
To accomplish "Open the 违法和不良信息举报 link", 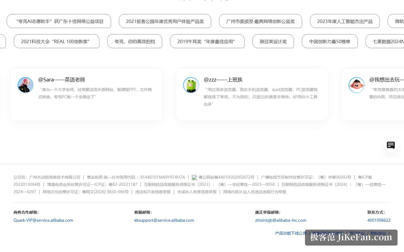I will click(153, 192).
